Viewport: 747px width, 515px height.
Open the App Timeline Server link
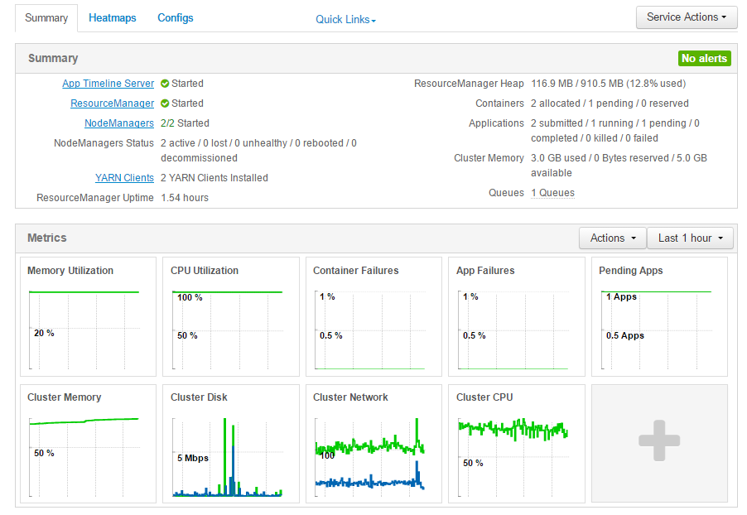click(108, 83)
